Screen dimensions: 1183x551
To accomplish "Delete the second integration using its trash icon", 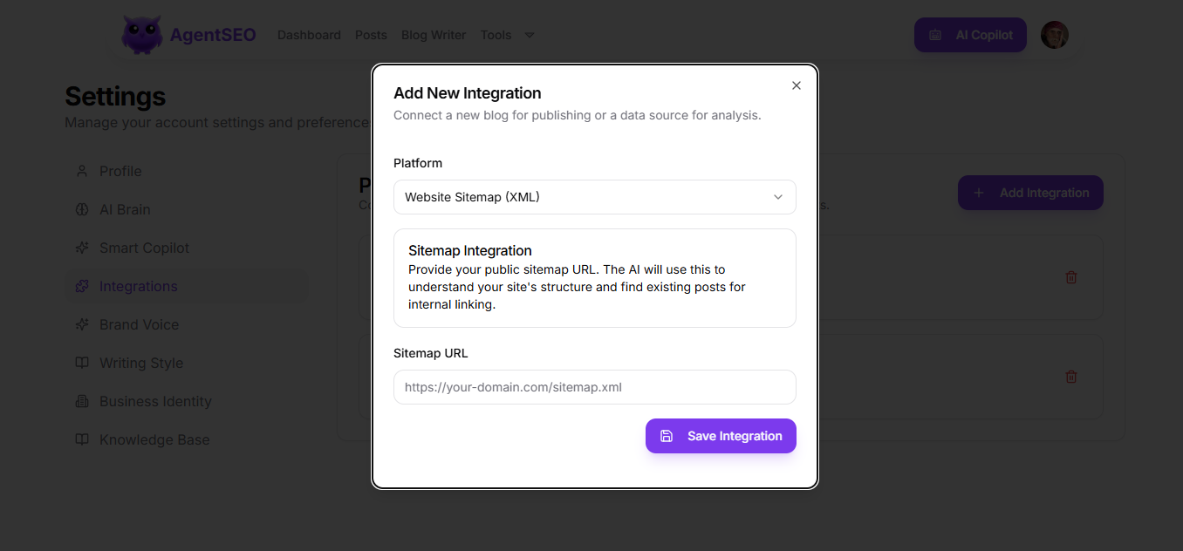I will (x=1071, y=377).
